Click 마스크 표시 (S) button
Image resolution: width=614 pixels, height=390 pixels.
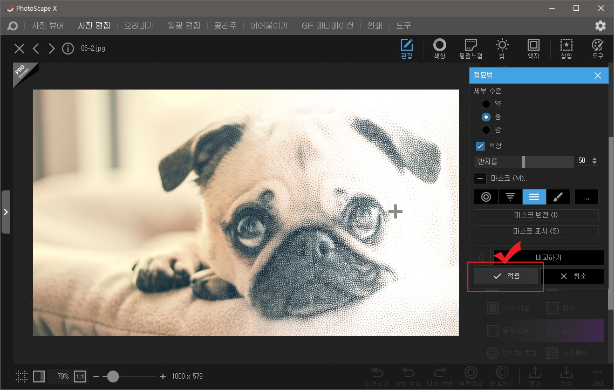[536, 231]
